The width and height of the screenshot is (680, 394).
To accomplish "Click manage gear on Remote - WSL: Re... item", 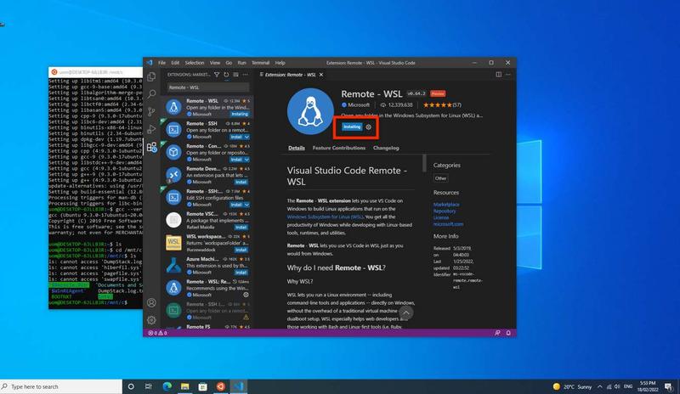I will pos(246,295).
